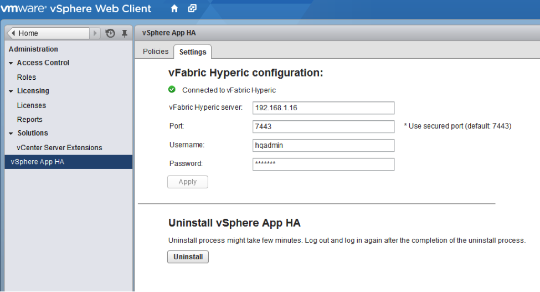Click the Apply button
Viewport: 540px width, 292px height.
[x=188, y=182]
